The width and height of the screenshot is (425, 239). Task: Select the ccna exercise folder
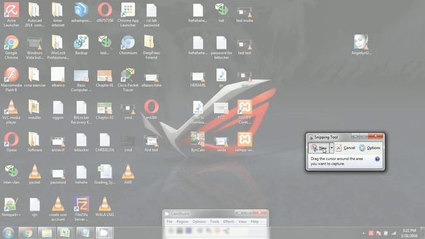[35, 77]
